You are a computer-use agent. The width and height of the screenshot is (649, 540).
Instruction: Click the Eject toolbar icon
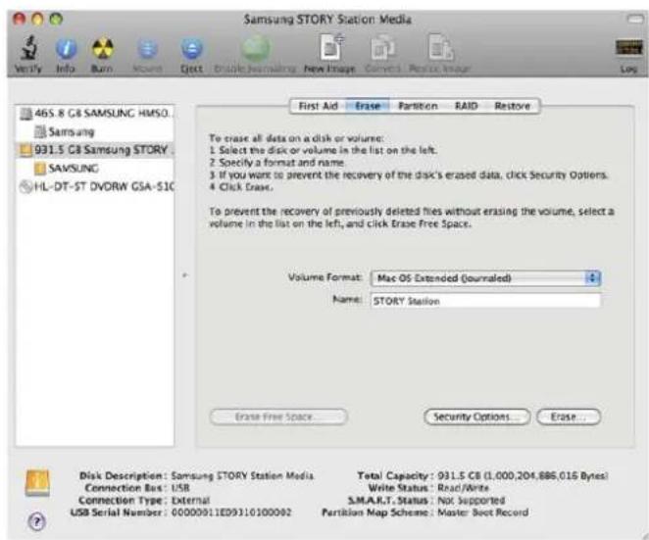[191, 49]
